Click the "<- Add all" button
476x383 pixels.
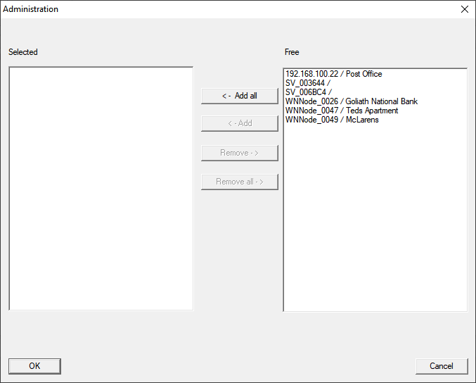239,96
